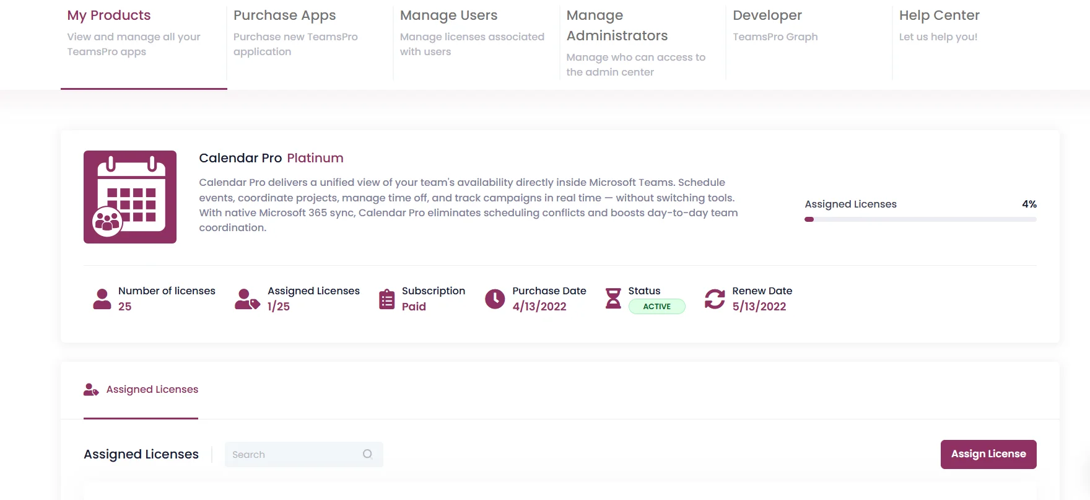The width and height of the screenshot is (1090, 500).
Task: Click the 4% assigned percentage value
Action: tap(1029, 204)
